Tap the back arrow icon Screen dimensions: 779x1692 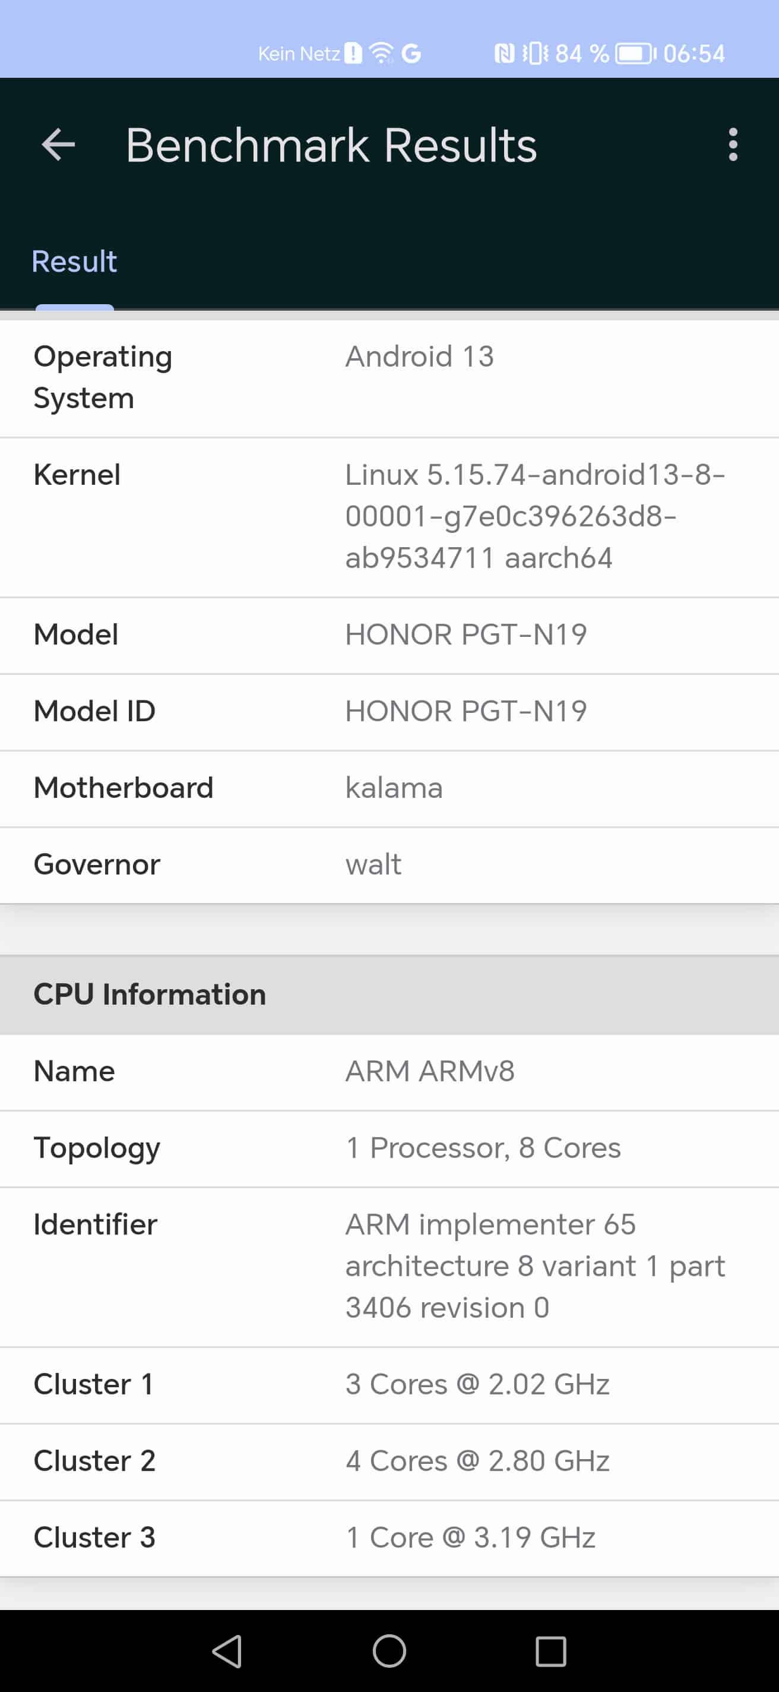coord(58,144)
